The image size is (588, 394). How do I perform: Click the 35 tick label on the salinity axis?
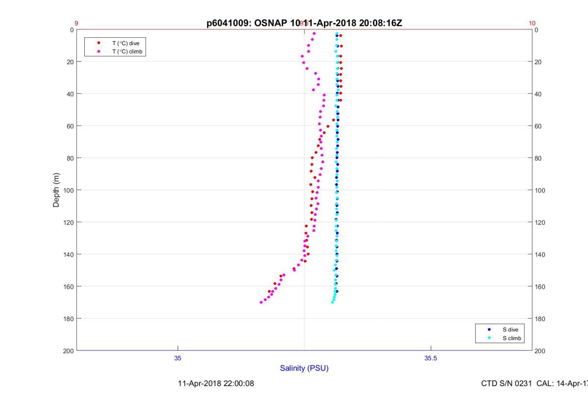coord(178,358)
